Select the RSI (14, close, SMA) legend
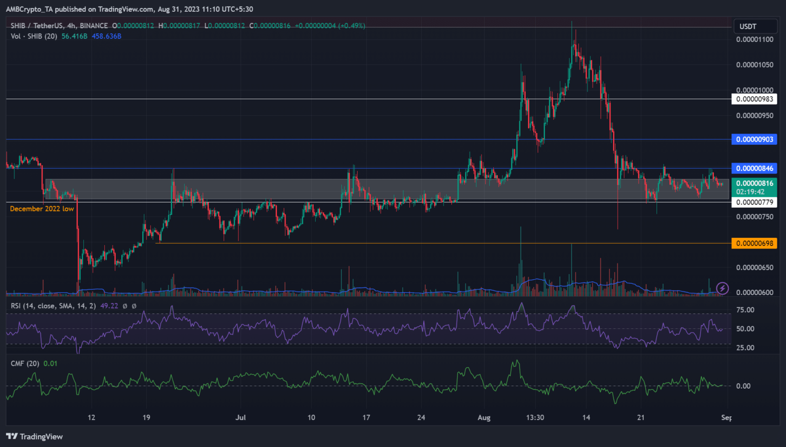This screenshot has height=447, width=786. click(53, 306)
